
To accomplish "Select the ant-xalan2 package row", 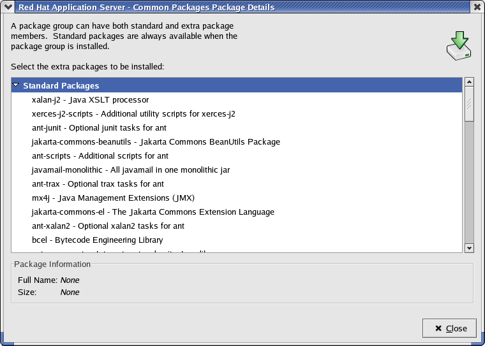I will click(x=108, y=226).
